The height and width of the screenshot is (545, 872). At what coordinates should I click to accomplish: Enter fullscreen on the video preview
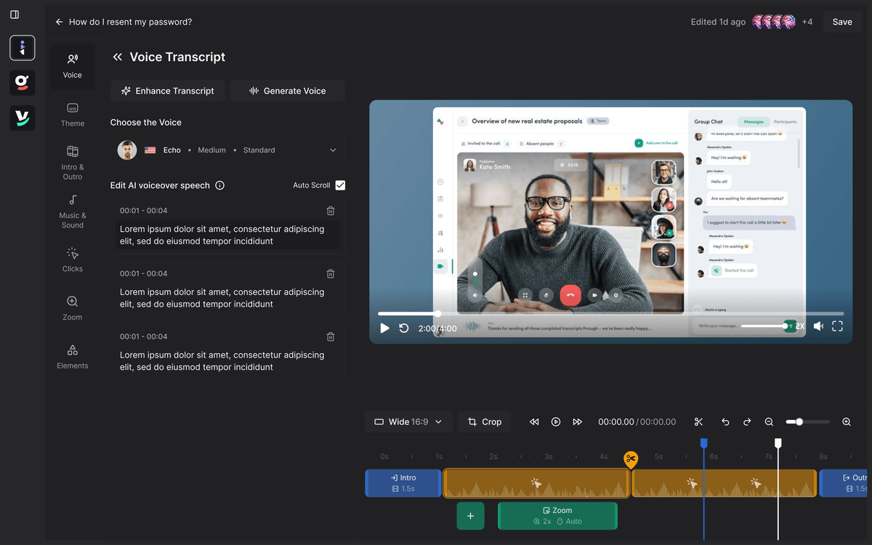(x=837, y=327)
